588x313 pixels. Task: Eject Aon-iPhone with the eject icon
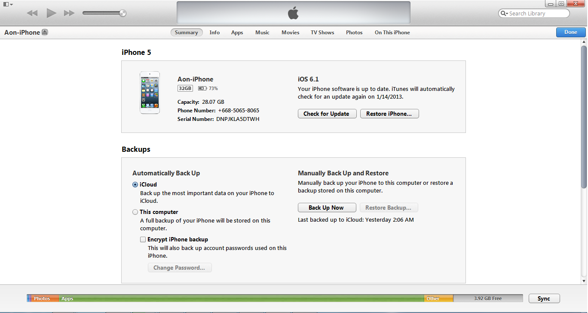coord(45,33)
